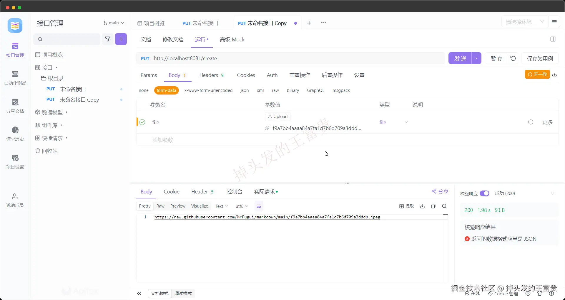This screenshot has height=300, width=565.
Task: Copy the response body to clipboard
Action: click(x=433, y=206)
